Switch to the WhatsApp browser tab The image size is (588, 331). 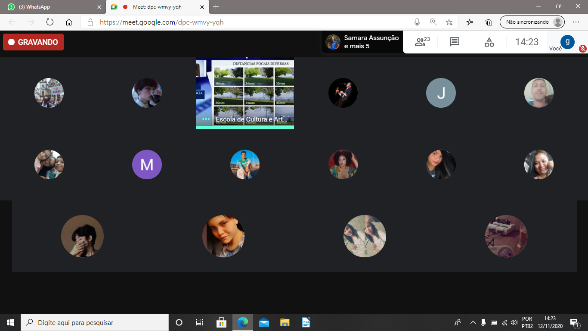[x=52, y=7]
